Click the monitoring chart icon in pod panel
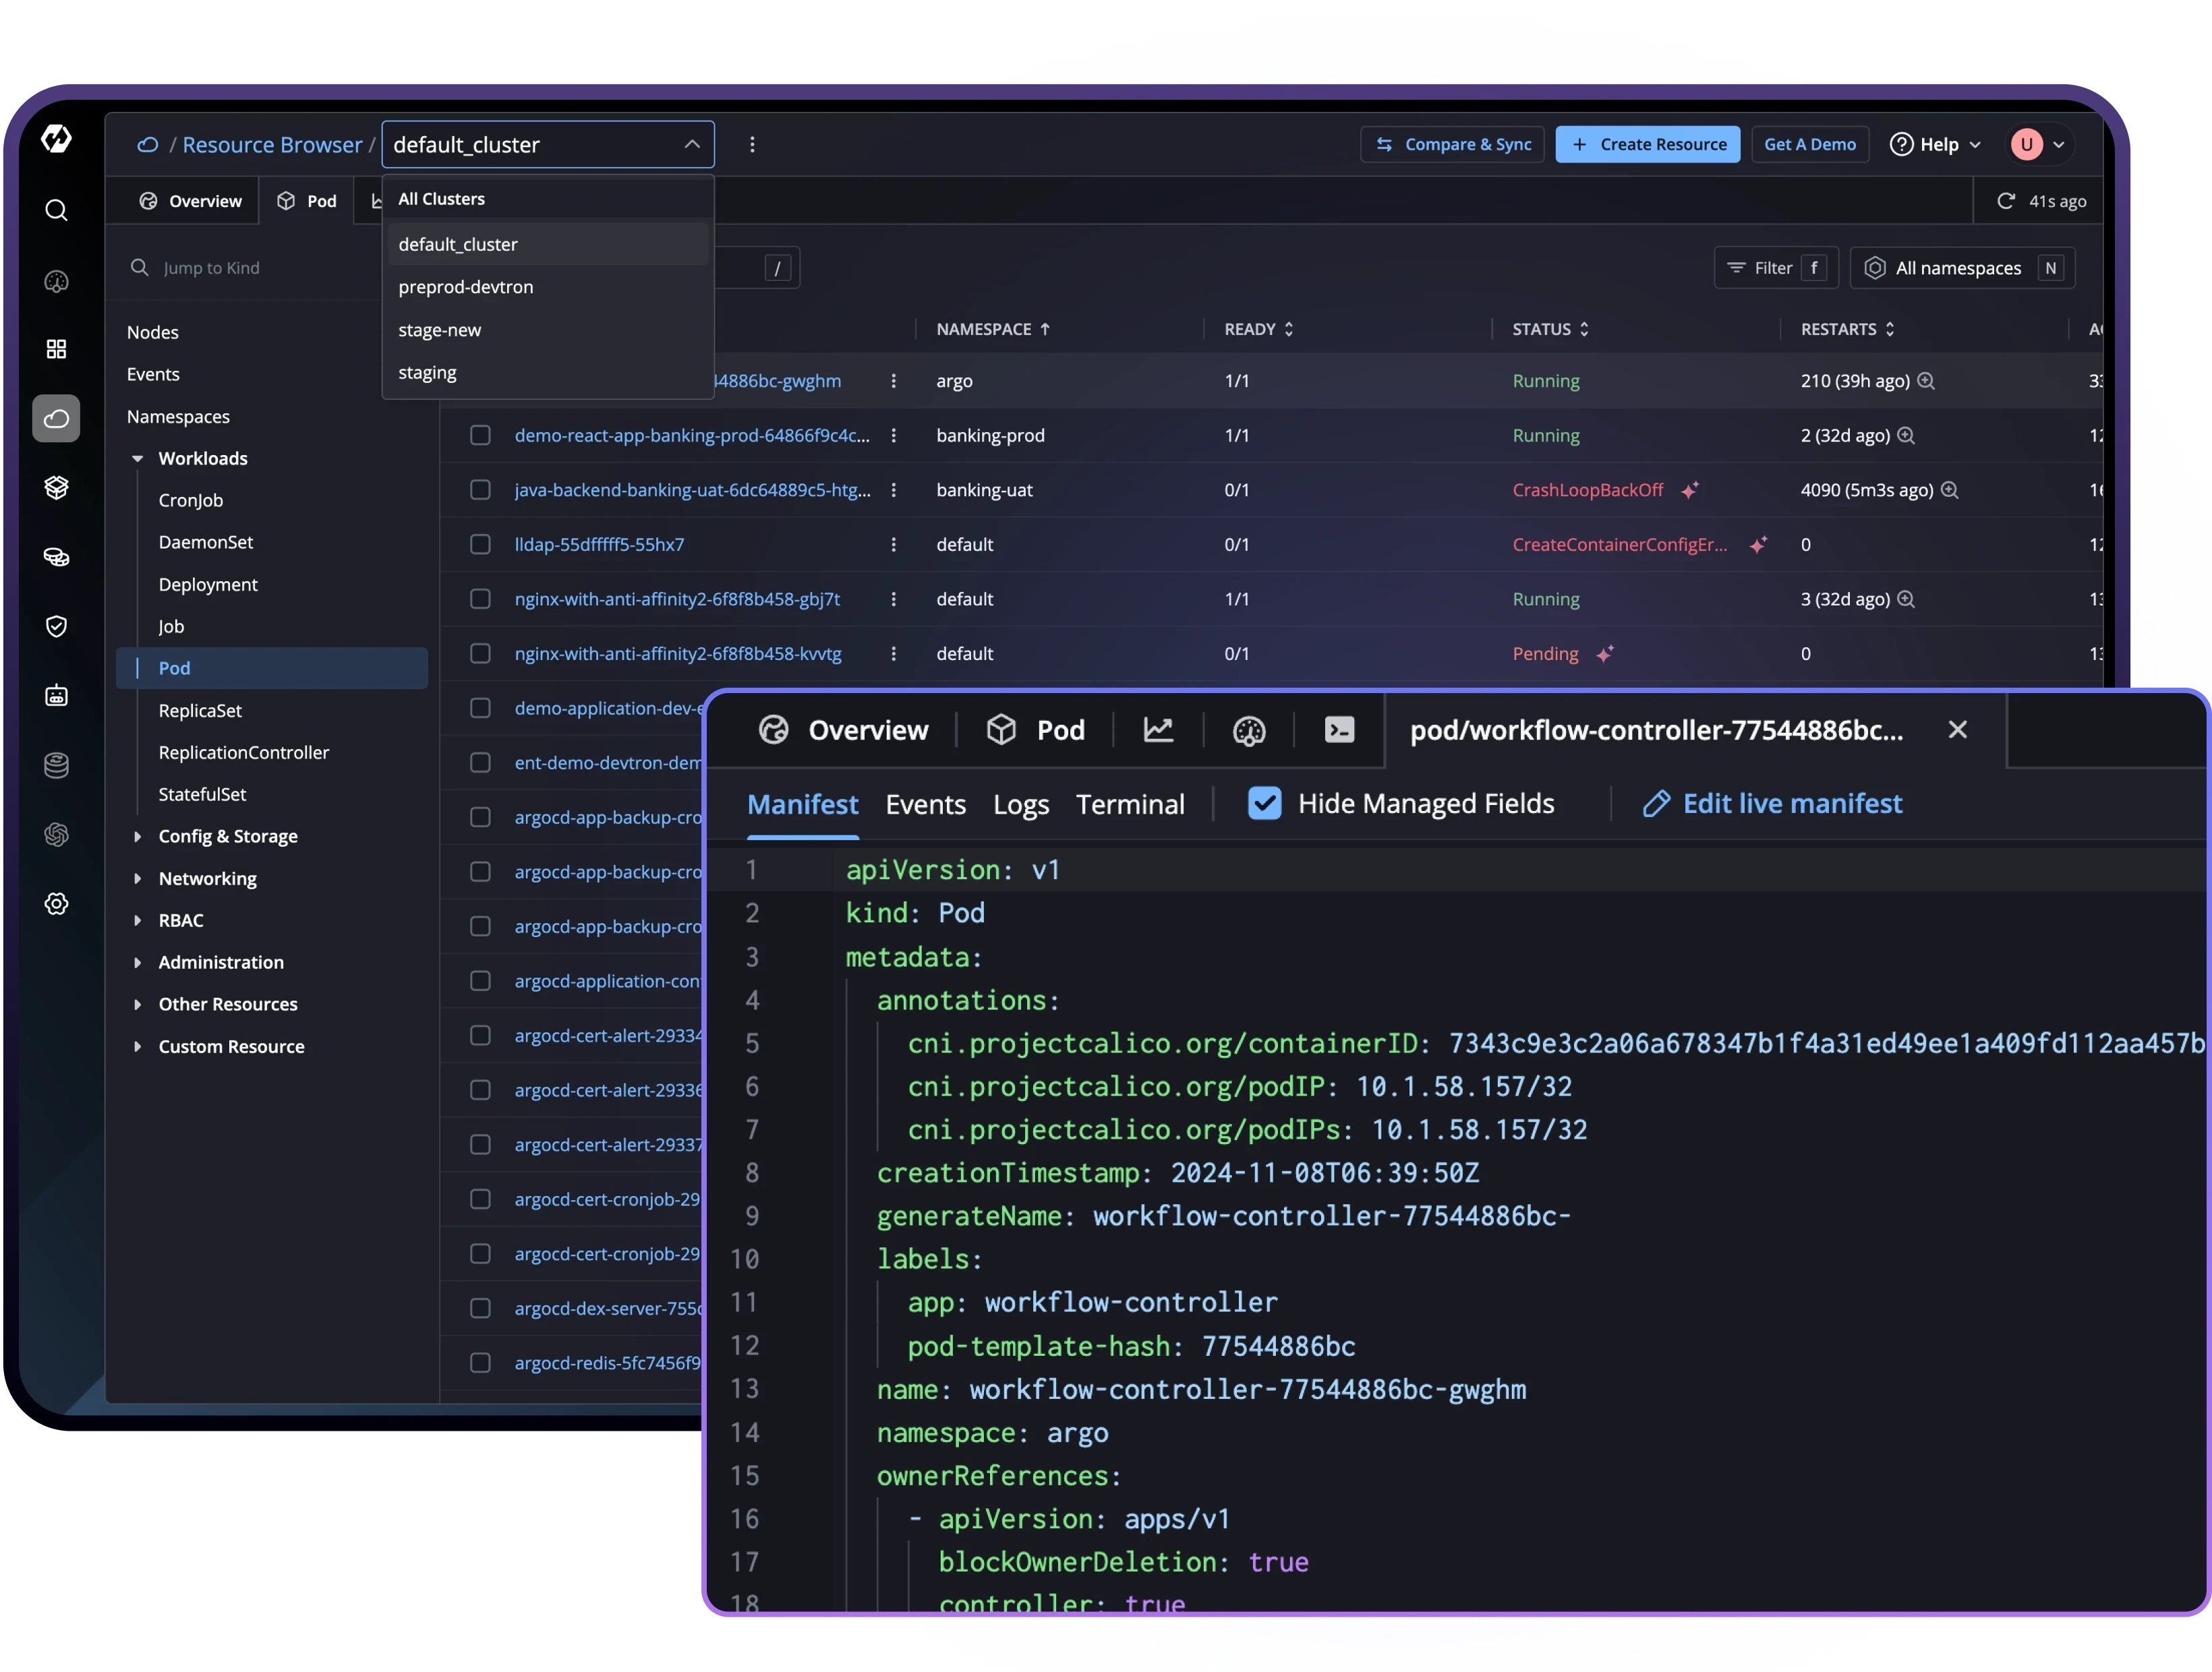Screen dimensions: 2212x1672 point(1158,730)
